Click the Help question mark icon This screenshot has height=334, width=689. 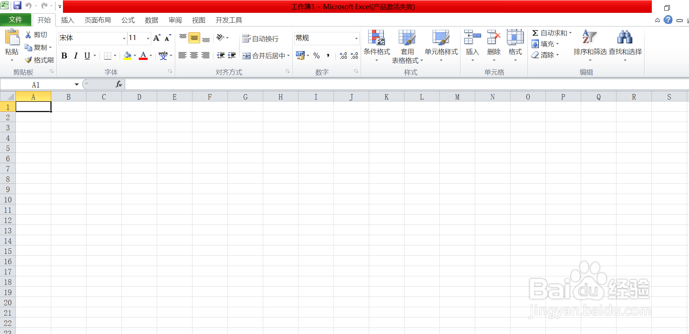668,20
